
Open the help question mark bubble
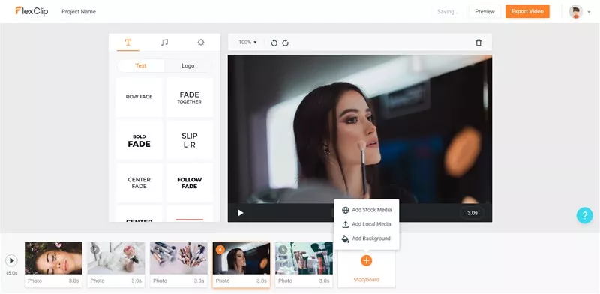click(585, 215)
